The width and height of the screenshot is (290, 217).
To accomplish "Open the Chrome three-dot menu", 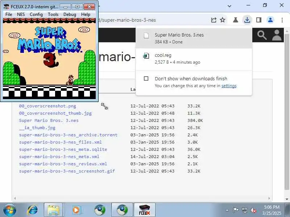I will point(282,20).
